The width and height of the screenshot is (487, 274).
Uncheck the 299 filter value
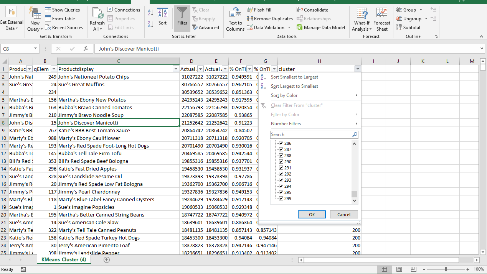pos(281,199)
